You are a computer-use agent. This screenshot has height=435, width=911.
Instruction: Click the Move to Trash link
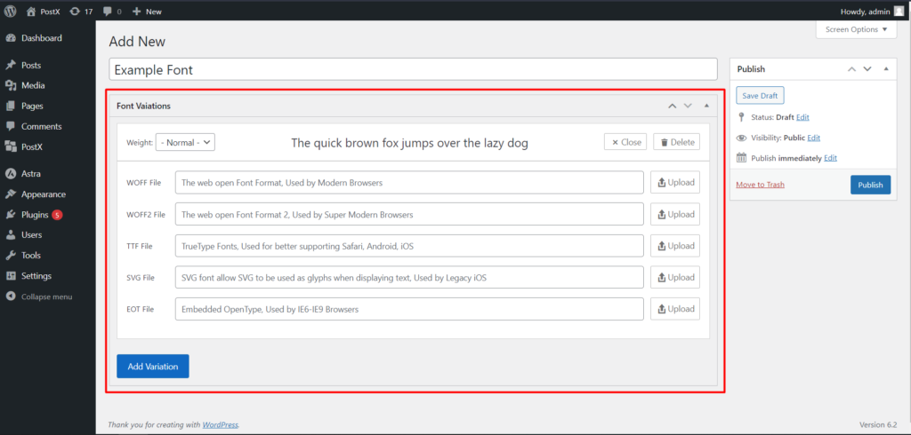(760, 185)
